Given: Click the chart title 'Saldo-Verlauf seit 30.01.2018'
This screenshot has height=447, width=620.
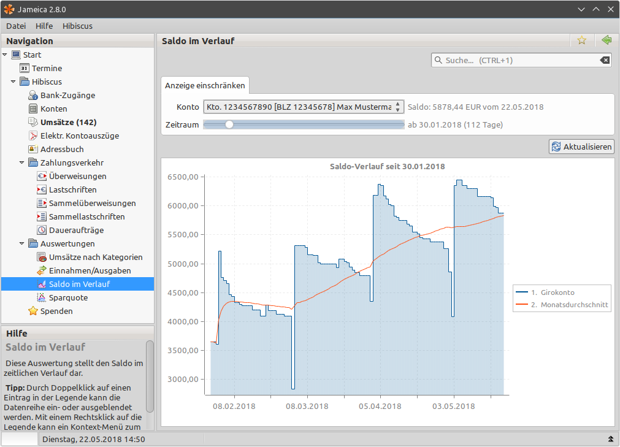Looking at the screenshot, I should [388, 166].
